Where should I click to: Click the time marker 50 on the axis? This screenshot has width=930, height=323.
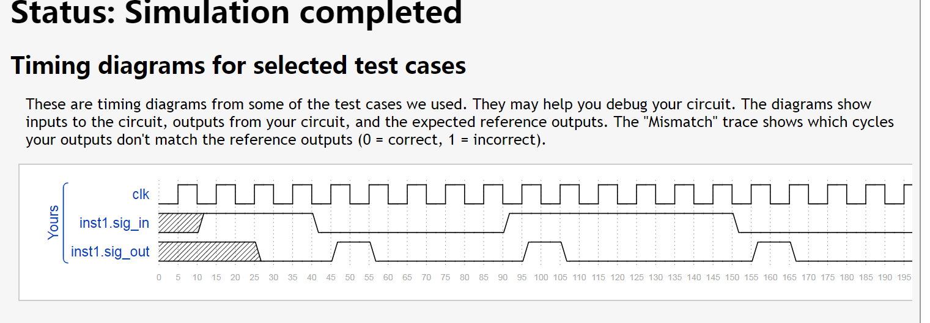tap(350, 277)
